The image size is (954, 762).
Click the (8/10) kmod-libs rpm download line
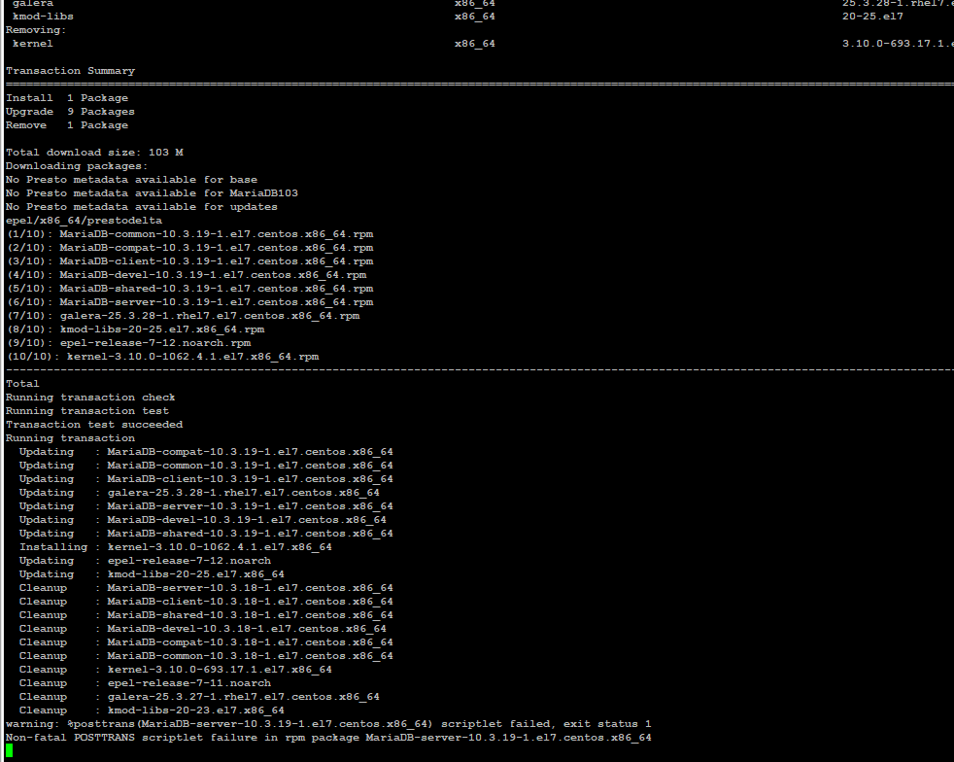[x=135, y=329]
